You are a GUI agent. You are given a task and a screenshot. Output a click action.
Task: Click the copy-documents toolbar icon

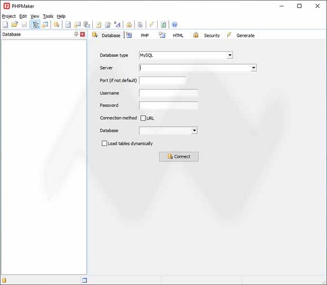point(86,25)
